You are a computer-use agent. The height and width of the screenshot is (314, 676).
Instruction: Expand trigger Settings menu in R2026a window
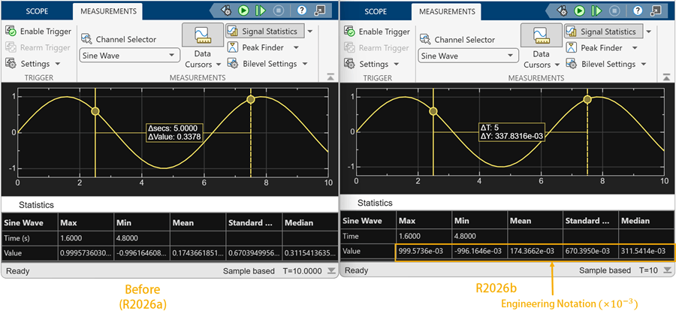point(33,64)
